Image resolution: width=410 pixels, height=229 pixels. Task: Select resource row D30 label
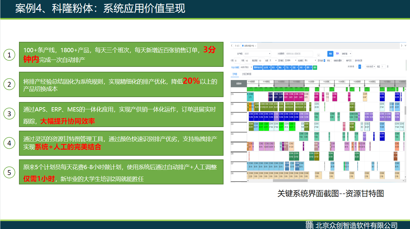coord(232,173)
